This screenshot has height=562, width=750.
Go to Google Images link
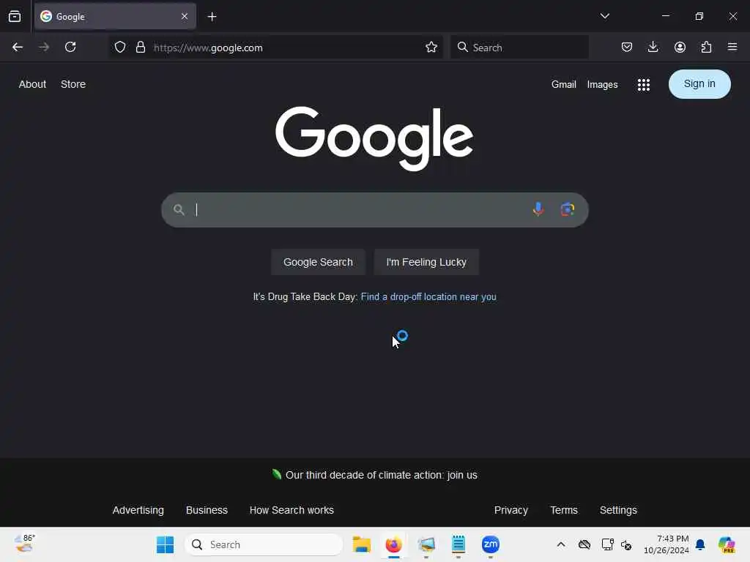[602, 85]
